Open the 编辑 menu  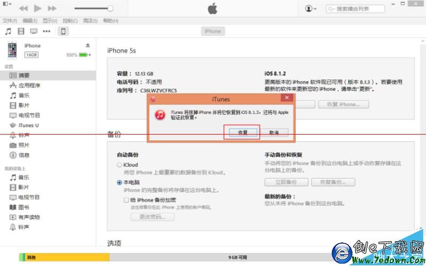click(x=30, y=21)
